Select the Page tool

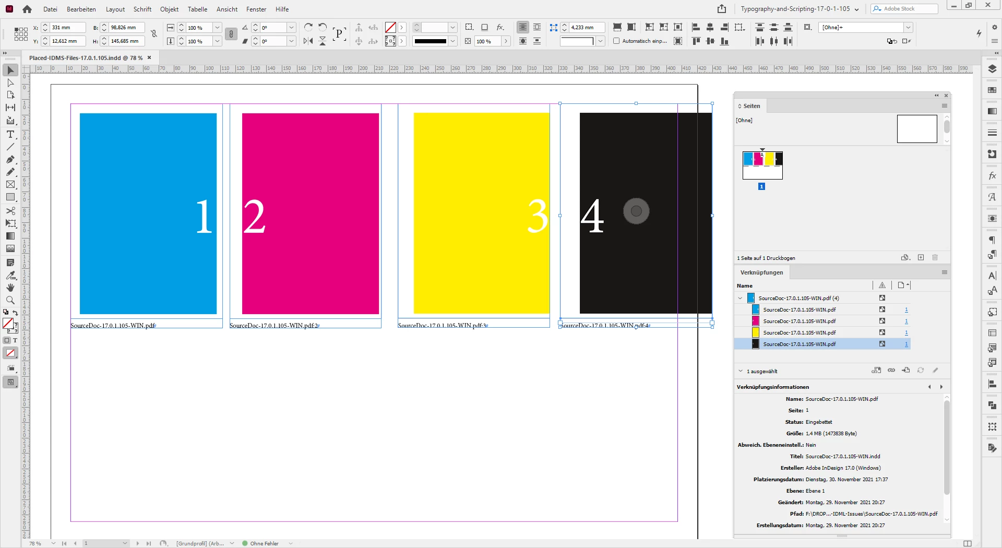10,95
